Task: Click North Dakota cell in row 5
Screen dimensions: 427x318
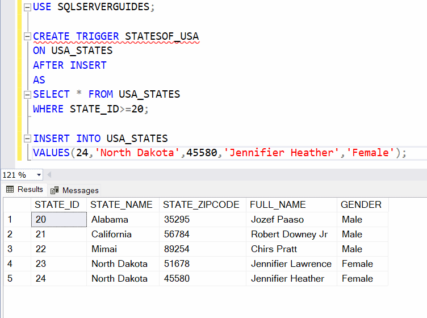Action: click(123, 278)
